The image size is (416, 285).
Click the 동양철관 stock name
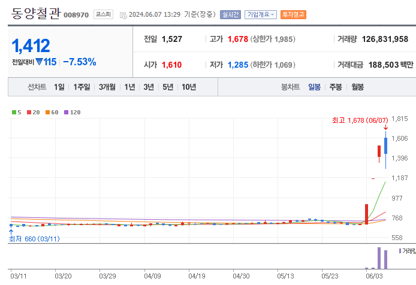pos(36,13)
